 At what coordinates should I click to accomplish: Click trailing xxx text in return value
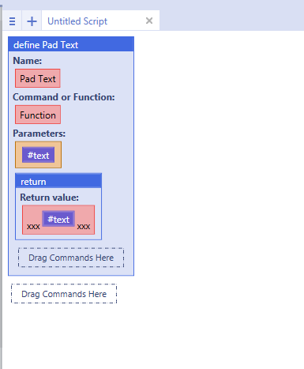pos(84,226)
